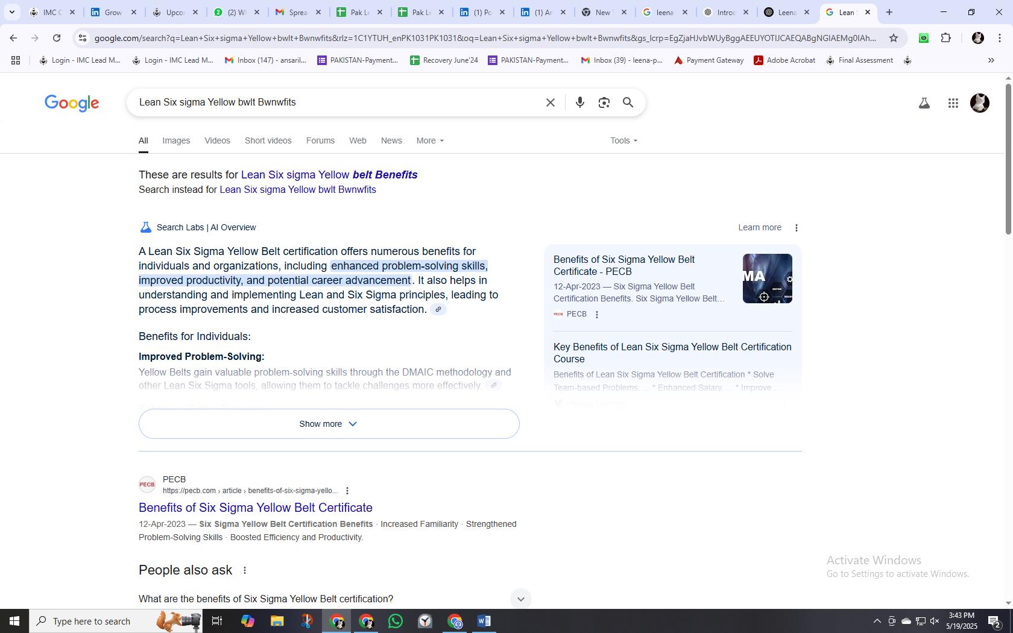Open the Google apps grid
This screenshot has width=1013, height=633.
point(953,103)
